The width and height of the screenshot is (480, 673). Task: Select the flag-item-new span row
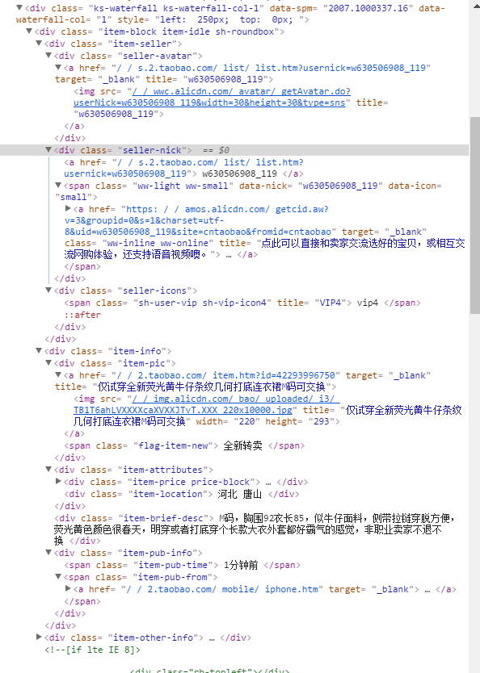click(184, 446)
